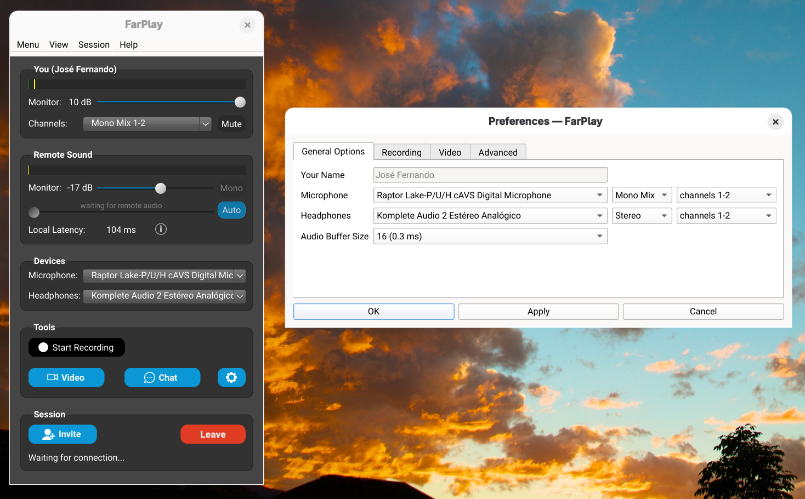
Task: Open the Video camera button
Action: (66, 377)
